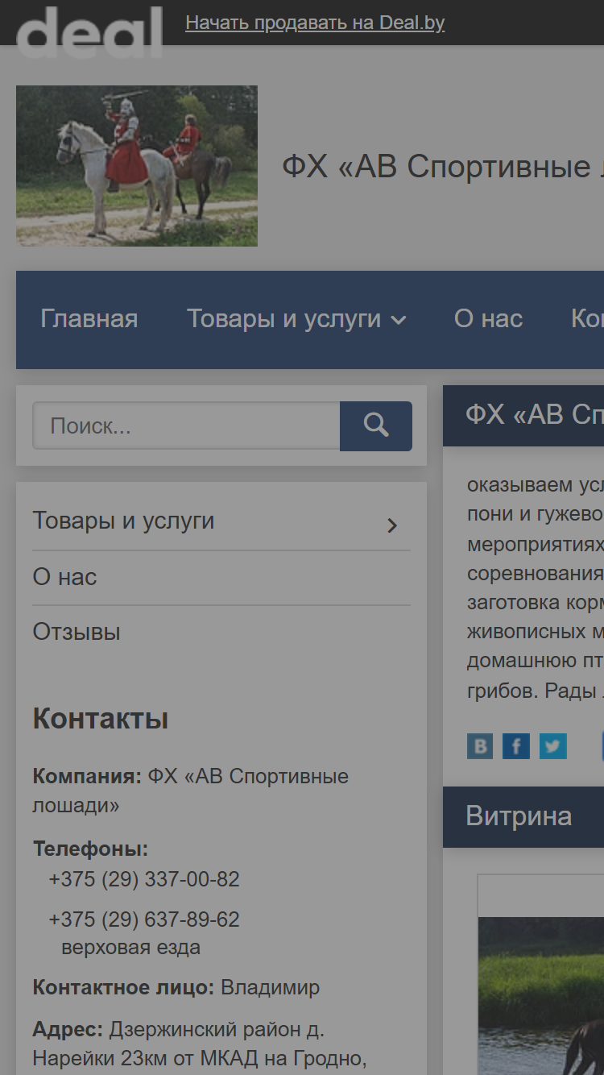Image resolution: width=604 pixels, height=1075 pixels.
Task: Click contact person name 'Владимир'
Action: pyautogui.click(x=271, y=987)
